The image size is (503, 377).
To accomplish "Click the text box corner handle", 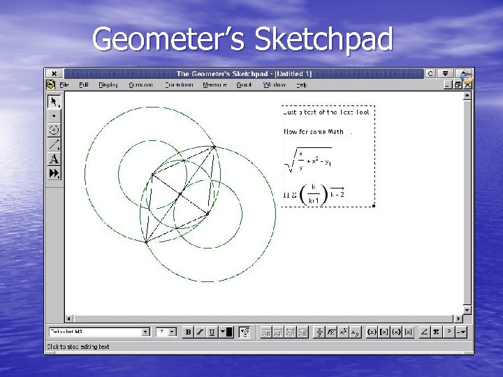I will pyautogui.click(x=374, y=206).
